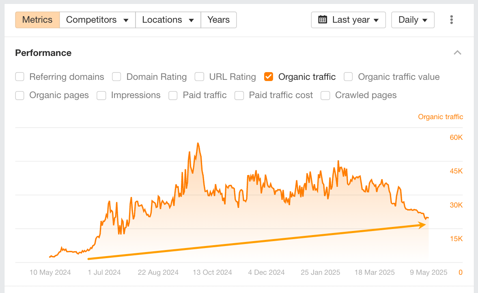Screen dimensions: 478x293
Task: Turn on the Impressions checkbox
Action: point(101,95)
